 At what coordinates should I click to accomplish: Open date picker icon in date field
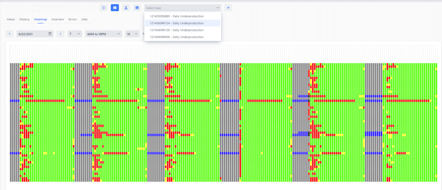point(50,34)
